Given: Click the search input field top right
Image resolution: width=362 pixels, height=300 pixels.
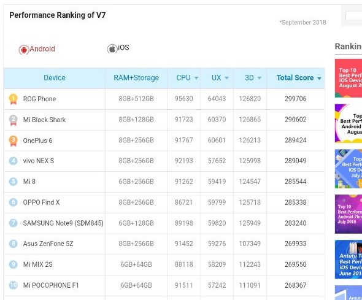Looking at the screenshot, I should [x=353, y=16].
